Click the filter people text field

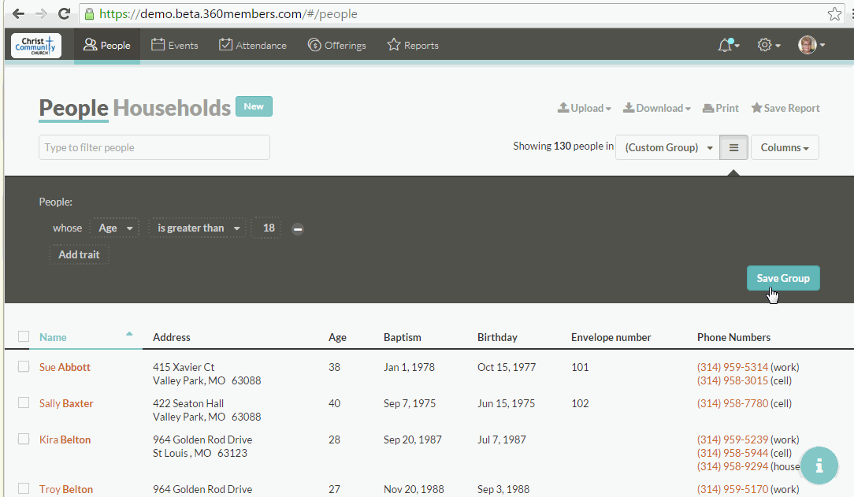(x=154, y=147)
